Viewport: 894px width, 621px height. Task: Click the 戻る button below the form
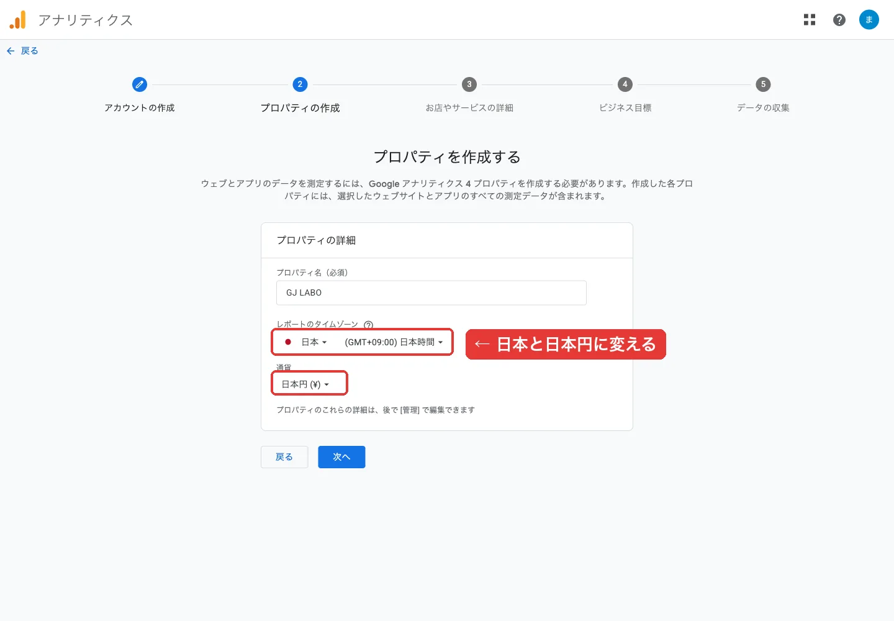(284, 457)
